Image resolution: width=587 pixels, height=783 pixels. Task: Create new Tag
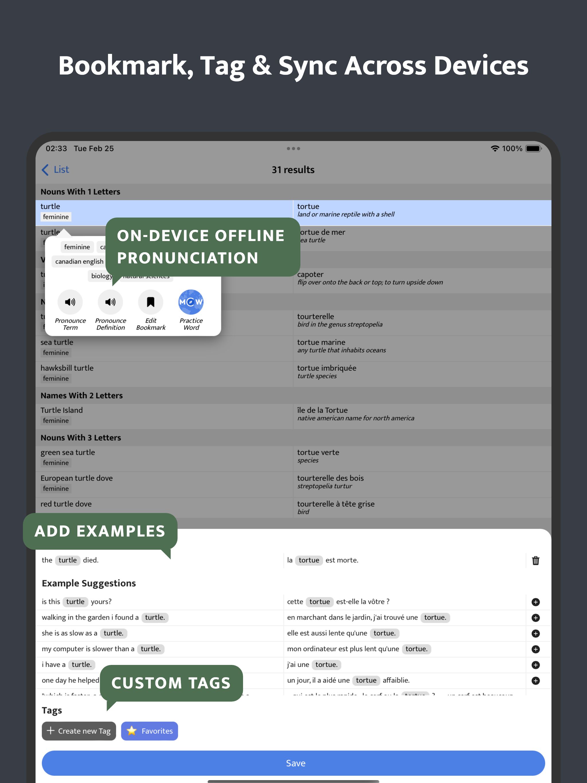(x=79, y=731)
